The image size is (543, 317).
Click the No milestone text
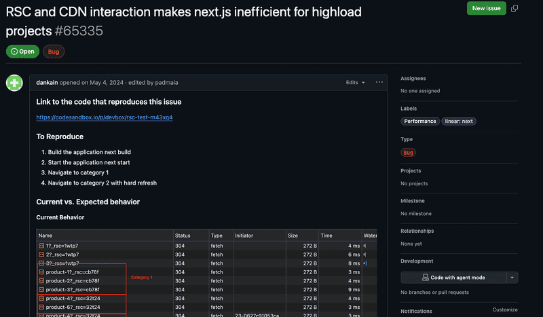pyautogui.click(x=416, y=214)
